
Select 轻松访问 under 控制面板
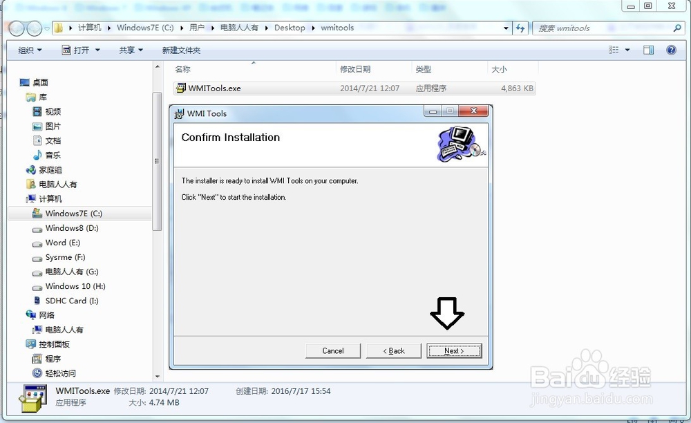[x=60, y=373]
